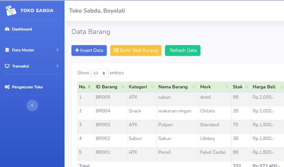This screenshot has height=167, width=284.
Task: Sort table by No. column arrows
Action: click(90, 87)
